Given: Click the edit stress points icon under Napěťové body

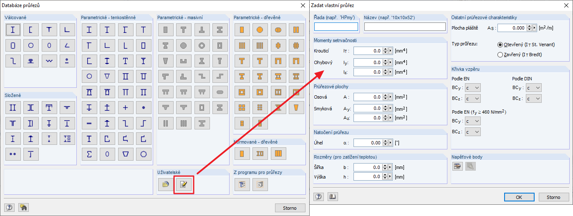Looking at the screenshot, I should click(x=458, y=166).
